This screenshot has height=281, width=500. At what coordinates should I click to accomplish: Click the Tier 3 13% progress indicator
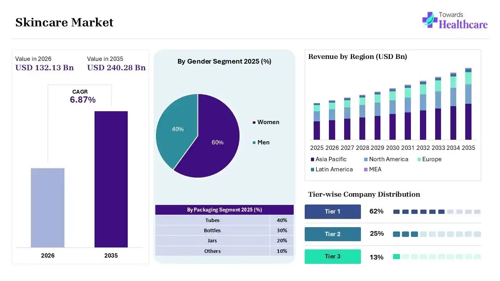coord(437,256)
